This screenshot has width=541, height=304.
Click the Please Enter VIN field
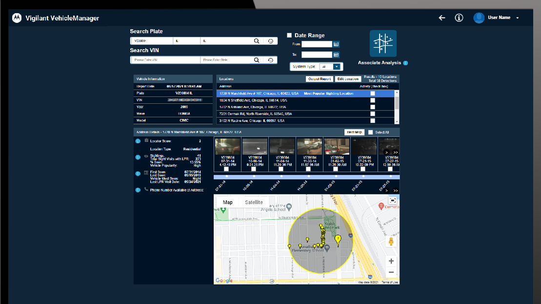[x=165, y=60]
